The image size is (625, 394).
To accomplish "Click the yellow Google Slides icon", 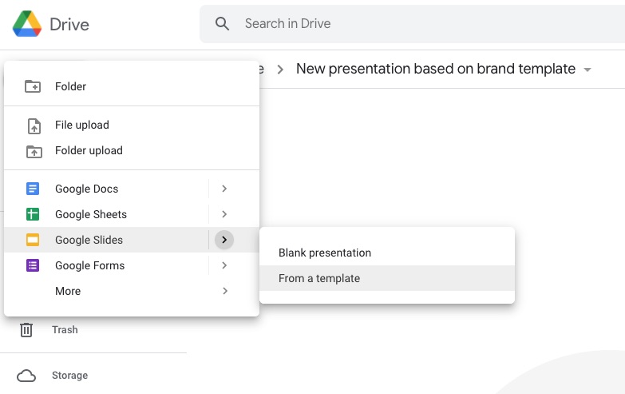I will coord(33,240).
